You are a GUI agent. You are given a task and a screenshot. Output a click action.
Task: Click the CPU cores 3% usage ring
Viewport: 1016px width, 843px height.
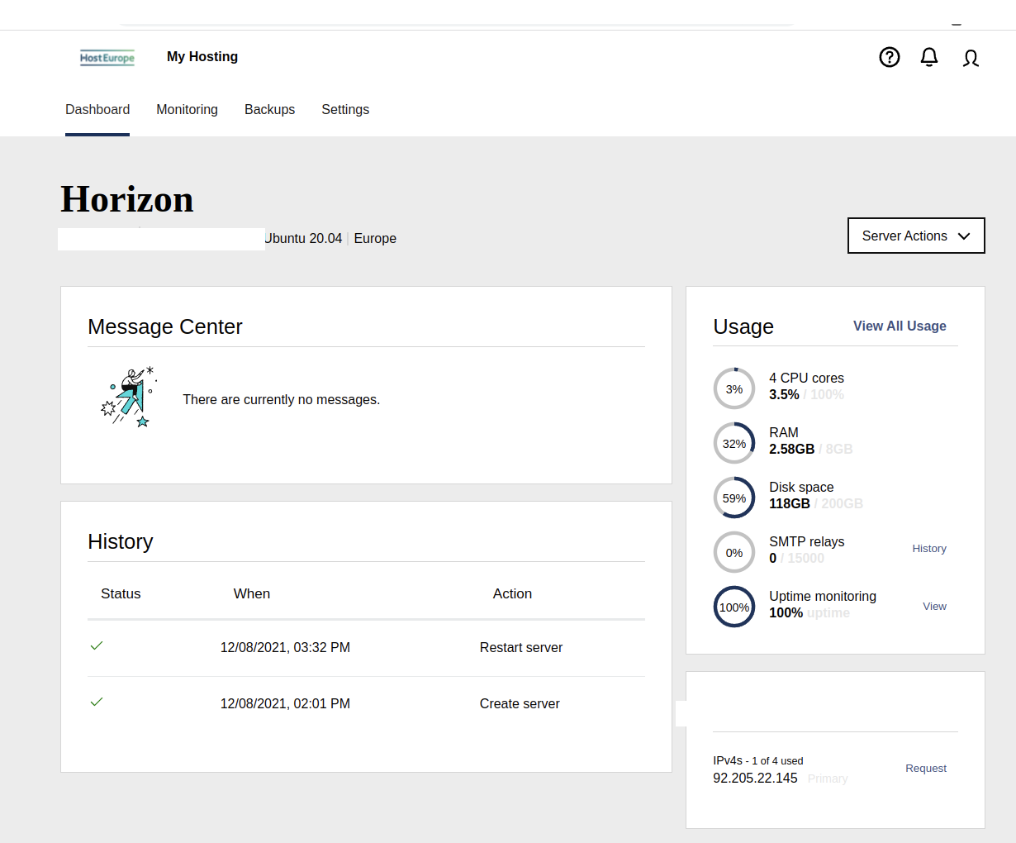tap(734, 388)
